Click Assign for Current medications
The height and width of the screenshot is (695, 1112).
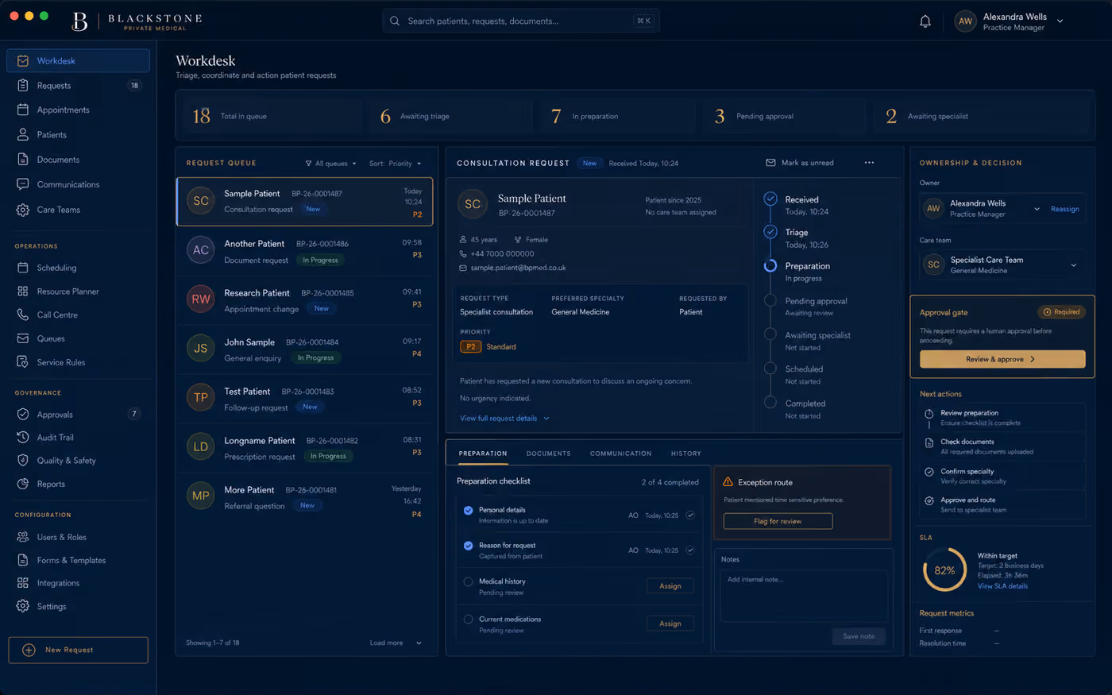tap(670, 624)
